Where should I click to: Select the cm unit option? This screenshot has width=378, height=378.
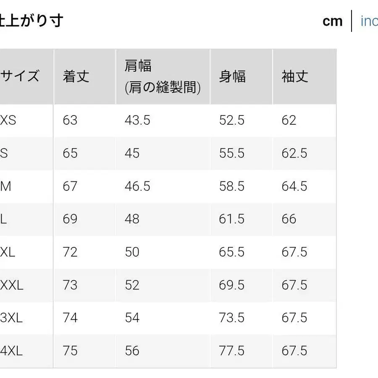(333, 21)
